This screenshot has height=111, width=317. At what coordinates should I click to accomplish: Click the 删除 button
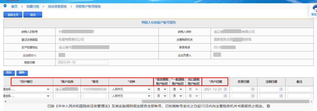22,73
